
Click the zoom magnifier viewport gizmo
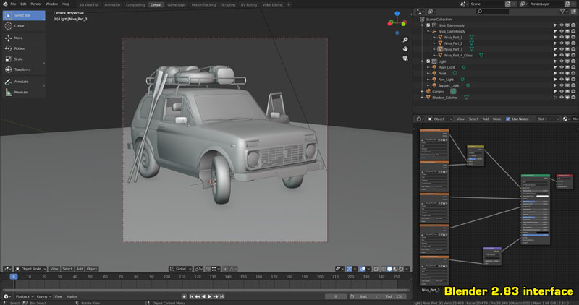click(x=406, y=40)
